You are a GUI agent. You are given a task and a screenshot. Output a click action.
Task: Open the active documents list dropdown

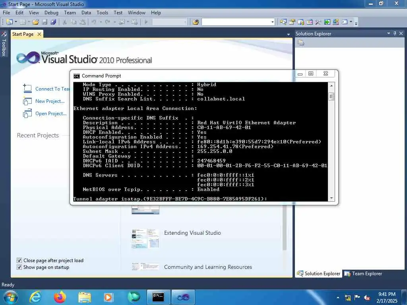(x=289, y=34)
